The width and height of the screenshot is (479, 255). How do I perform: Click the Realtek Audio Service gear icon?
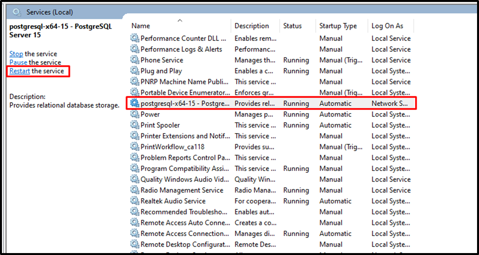(x=134, y=201)
